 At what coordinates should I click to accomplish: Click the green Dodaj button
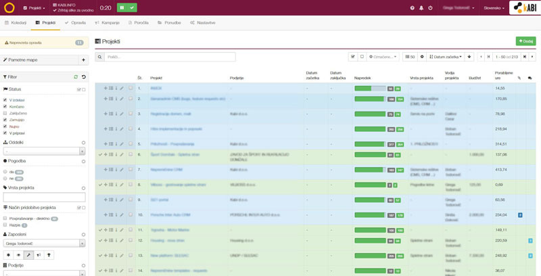click(x=525, y=41)
